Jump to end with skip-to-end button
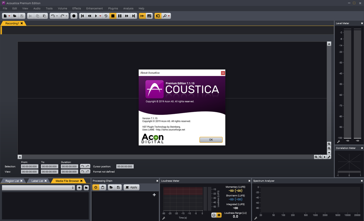Image resolution: width=364 pixels, height=221 pixels. [x=134, y=16]
